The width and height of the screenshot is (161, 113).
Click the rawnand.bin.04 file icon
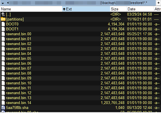[x=3, y=53]
